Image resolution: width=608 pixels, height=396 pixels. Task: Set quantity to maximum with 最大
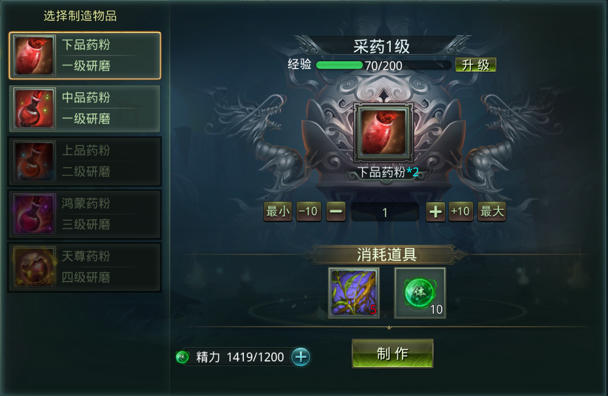[x=492, y=211]
